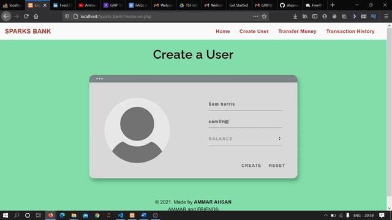
Task: Open the Firefox account icon
Action: (325, 16)
